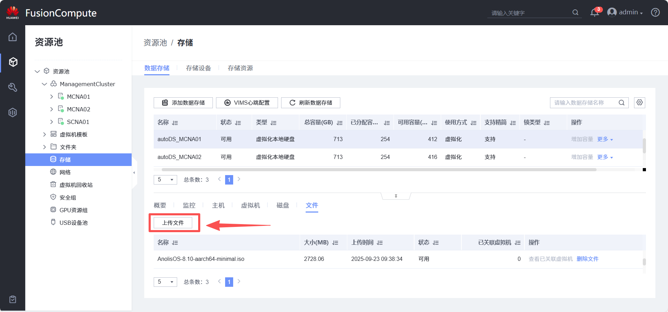This screenshot has width=668, height=312.
Task: Open the 监控 detail tab
Action: pyautogui.click(x=189, y=205)
